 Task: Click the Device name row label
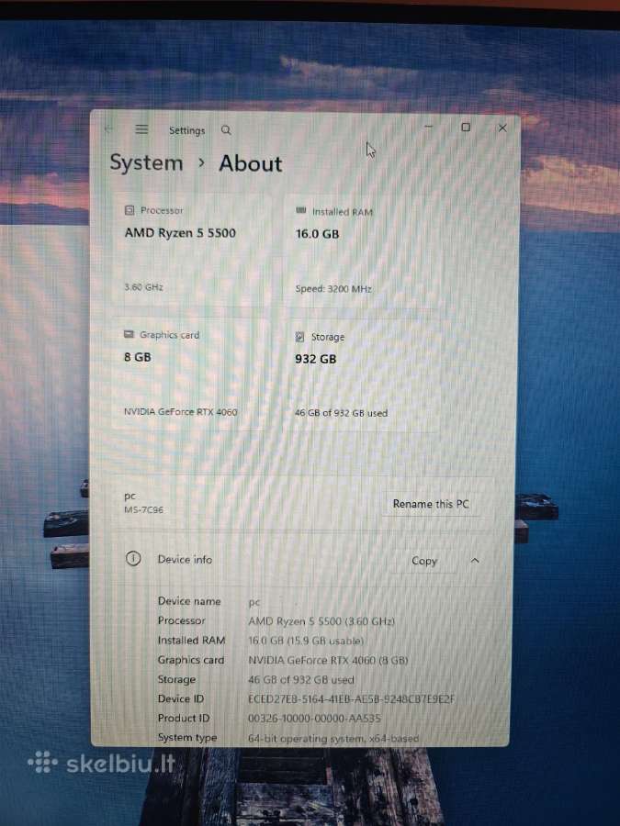point(189,601)
